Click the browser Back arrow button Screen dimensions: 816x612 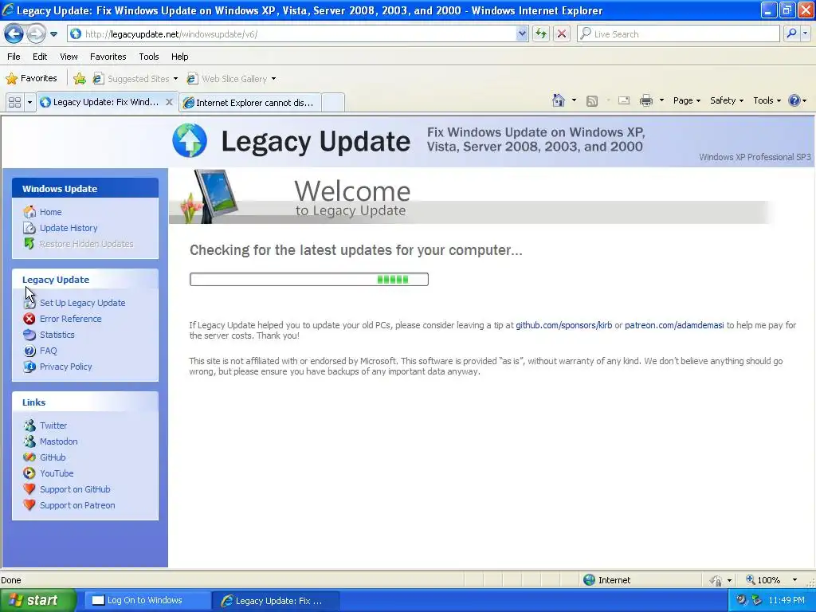pos(14,34)
